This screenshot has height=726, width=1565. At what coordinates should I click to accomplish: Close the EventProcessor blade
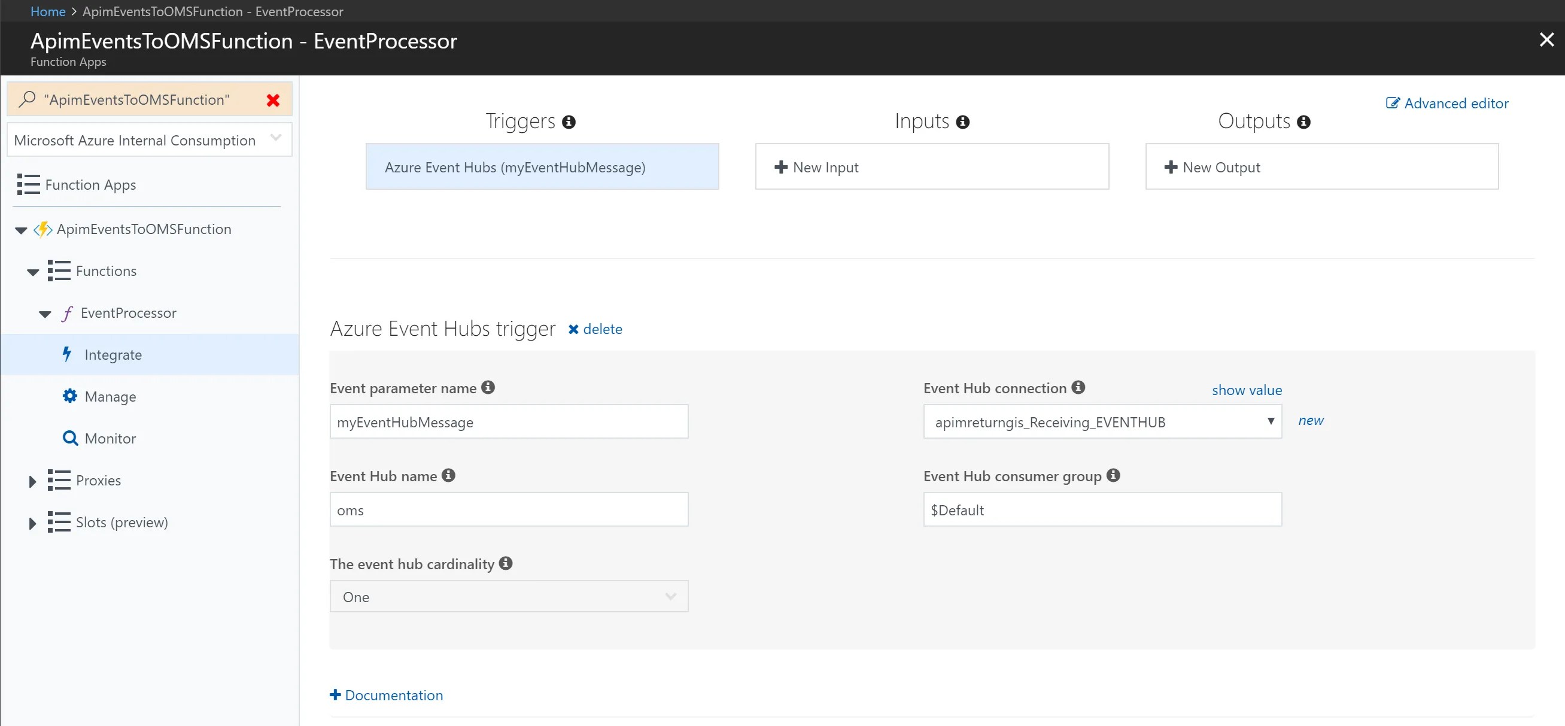click(x=1547, y=40)
